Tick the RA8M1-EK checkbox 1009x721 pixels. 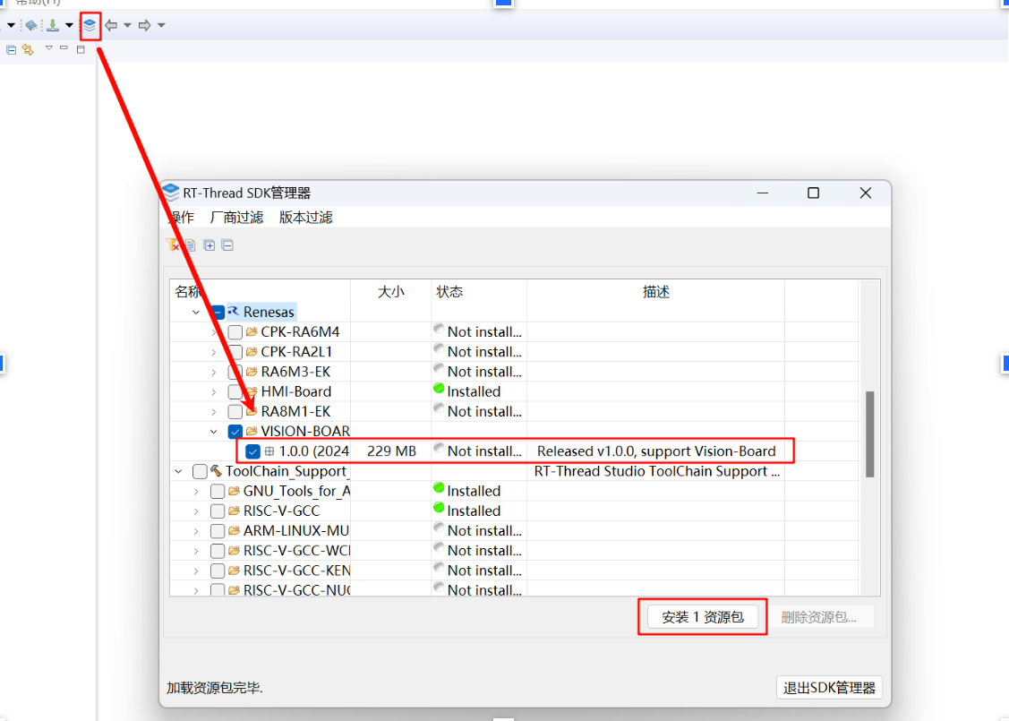(x=235, y=411)
